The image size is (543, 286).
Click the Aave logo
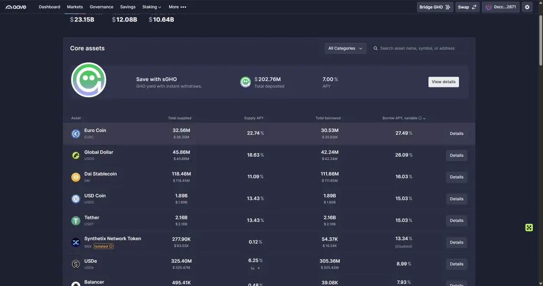pyautogui.click(x=16, y=7)
